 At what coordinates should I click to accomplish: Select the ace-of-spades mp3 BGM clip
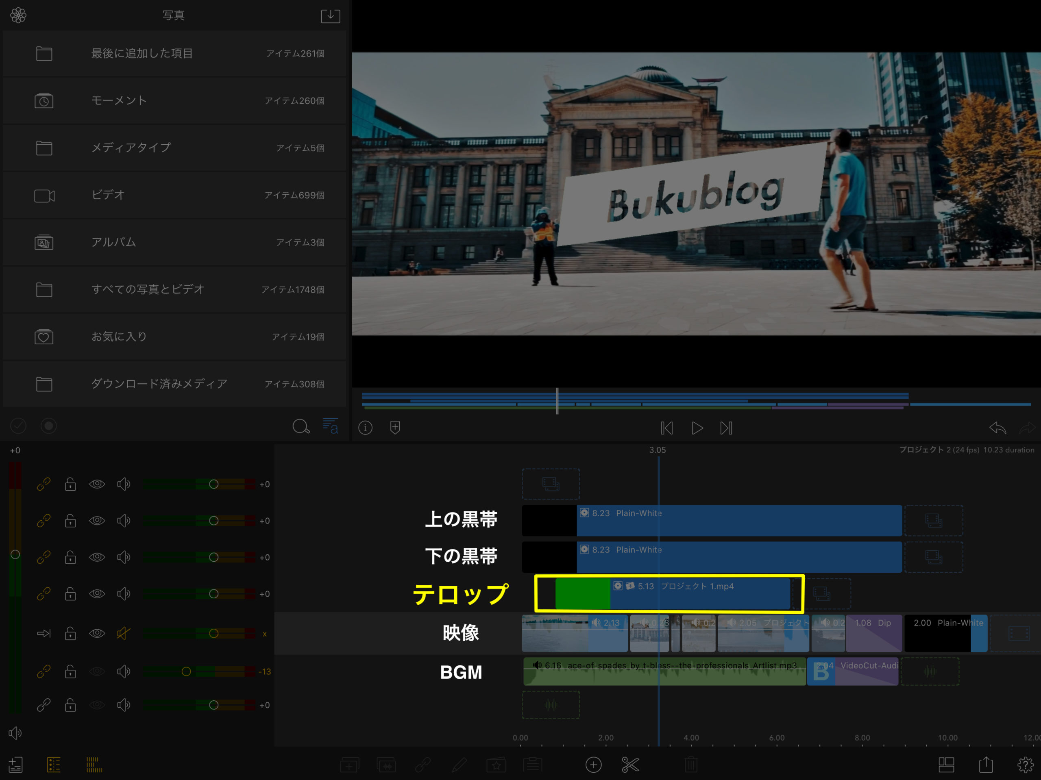[664, 671]
